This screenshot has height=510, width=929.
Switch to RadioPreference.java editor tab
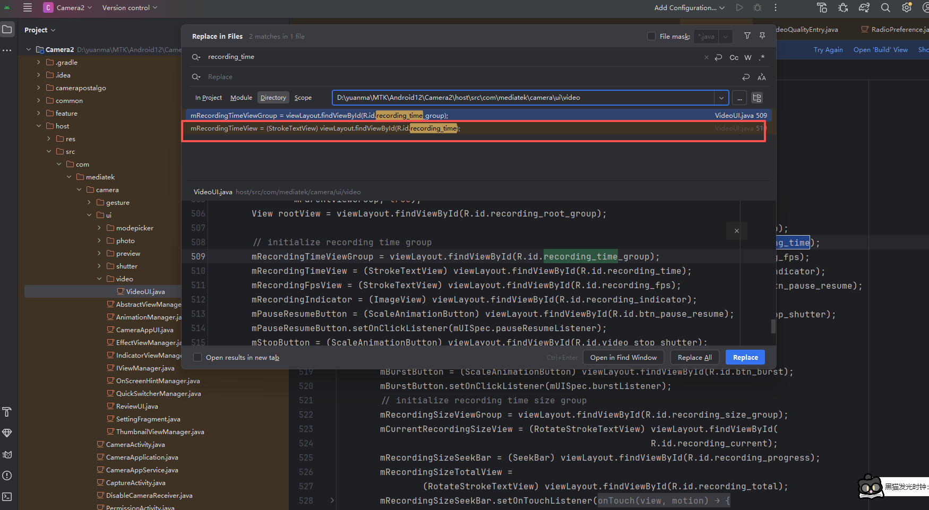(894, 29)
